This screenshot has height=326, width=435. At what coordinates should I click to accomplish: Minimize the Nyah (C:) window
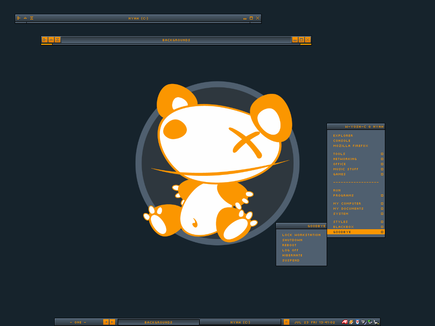[245, 18]
